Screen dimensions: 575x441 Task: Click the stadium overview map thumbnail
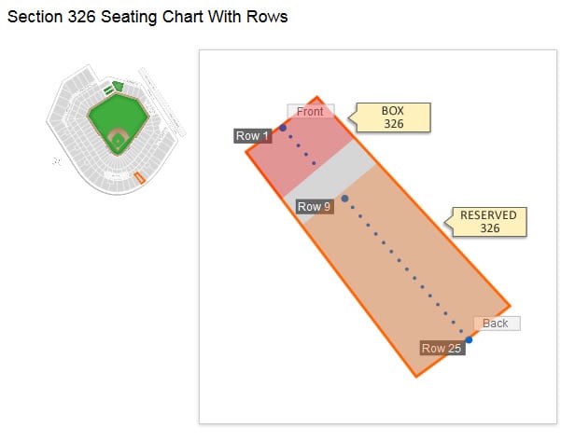(115, 130)
